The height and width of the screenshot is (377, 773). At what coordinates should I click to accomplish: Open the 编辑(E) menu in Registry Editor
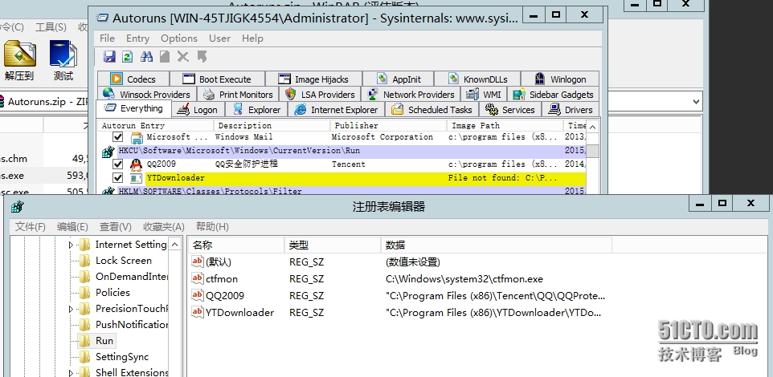pos(72,227)
